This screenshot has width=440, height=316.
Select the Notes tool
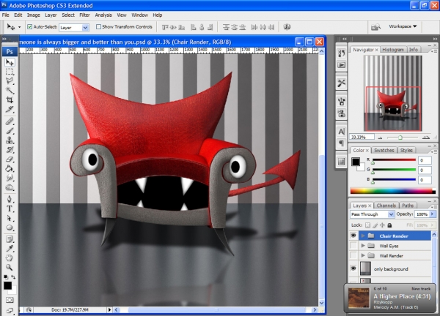tap(10, 239)
